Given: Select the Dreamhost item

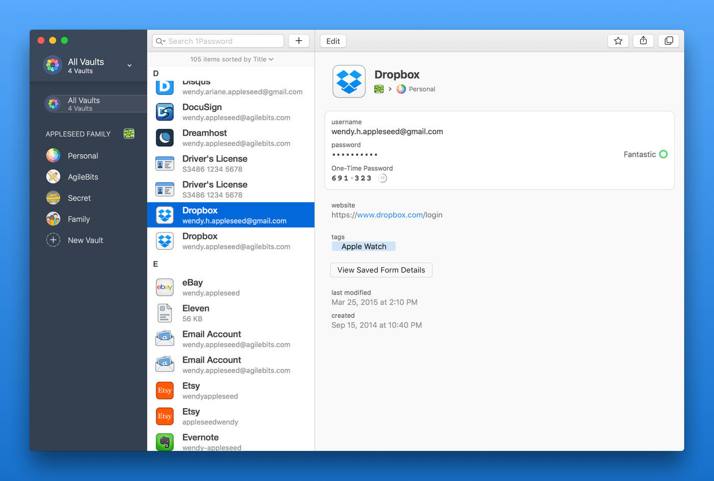Looking at the screenshot, I should 231,138.
